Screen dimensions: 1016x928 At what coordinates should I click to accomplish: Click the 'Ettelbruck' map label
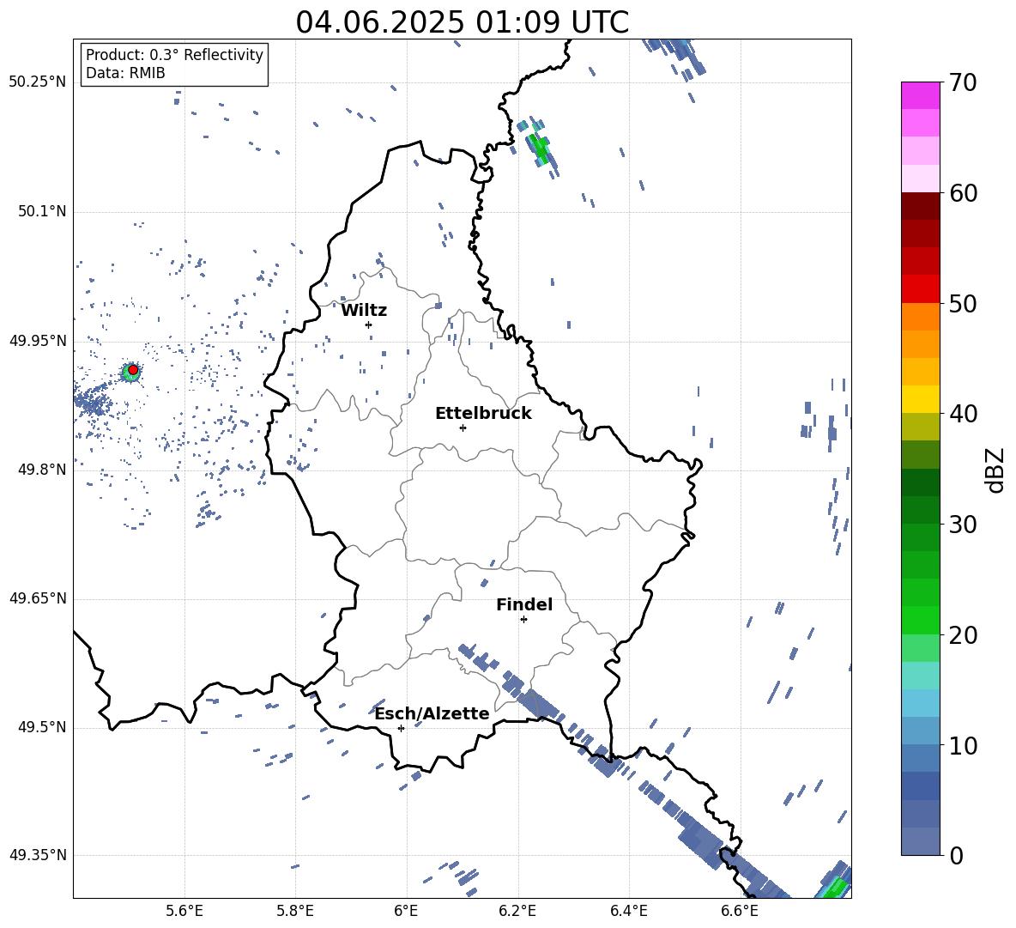pyautogui.click(x=483, y=414)
